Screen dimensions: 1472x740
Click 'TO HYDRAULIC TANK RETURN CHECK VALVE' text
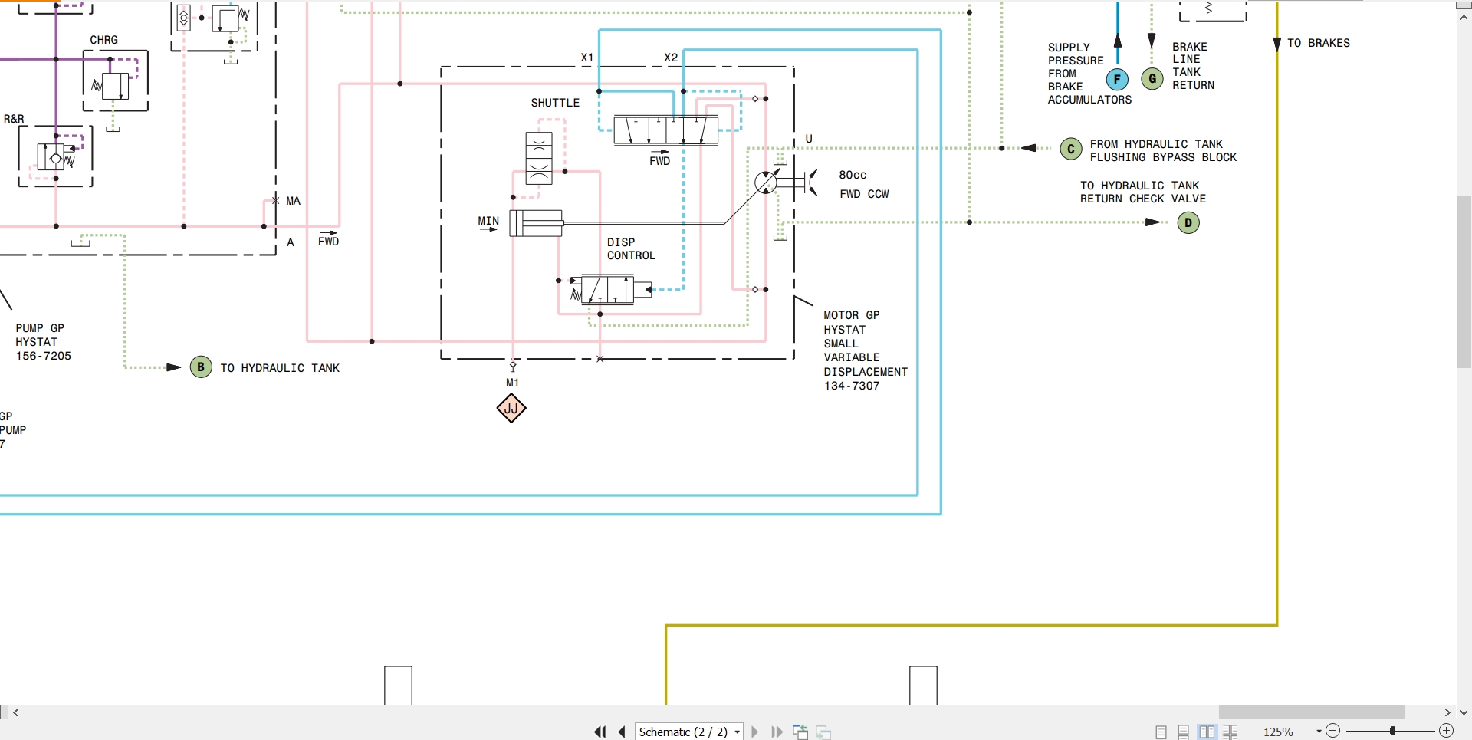[1143, 192]
